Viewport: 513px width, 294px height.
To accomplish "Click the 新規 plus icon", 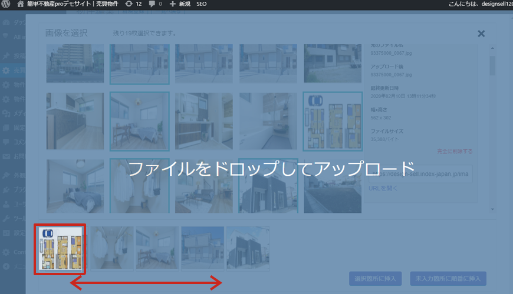I will 172,4.
